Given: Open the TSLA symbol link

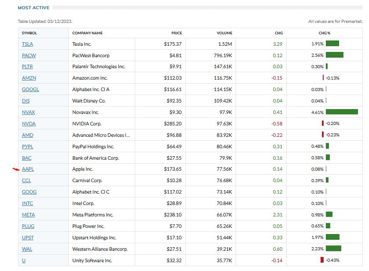Looking at the screenshot, I should pyautogui.click(x=27, y=44).
